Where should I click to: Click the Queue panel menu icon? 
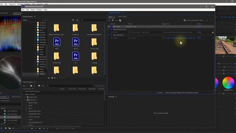[114, 17]
